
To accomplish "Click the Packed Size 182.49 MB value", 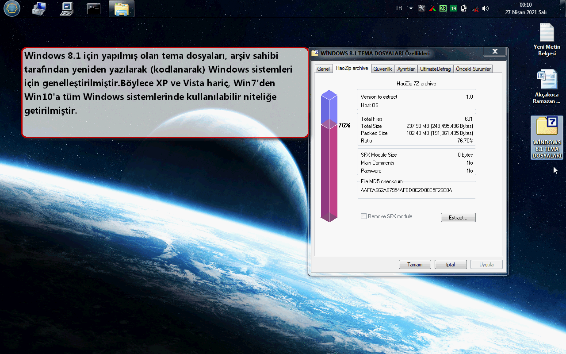I will [440, 133].
